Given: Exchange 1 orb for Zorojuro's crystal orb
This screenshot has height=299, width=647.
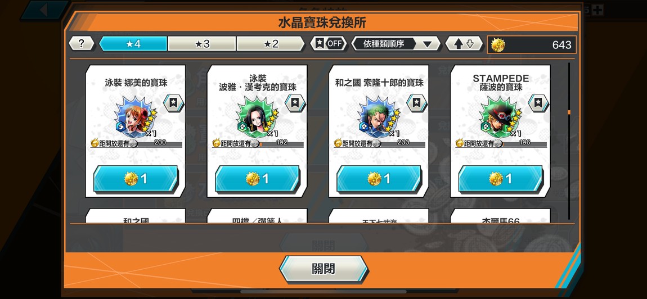Looking at the screenshot, I should [x=379, y=179].
